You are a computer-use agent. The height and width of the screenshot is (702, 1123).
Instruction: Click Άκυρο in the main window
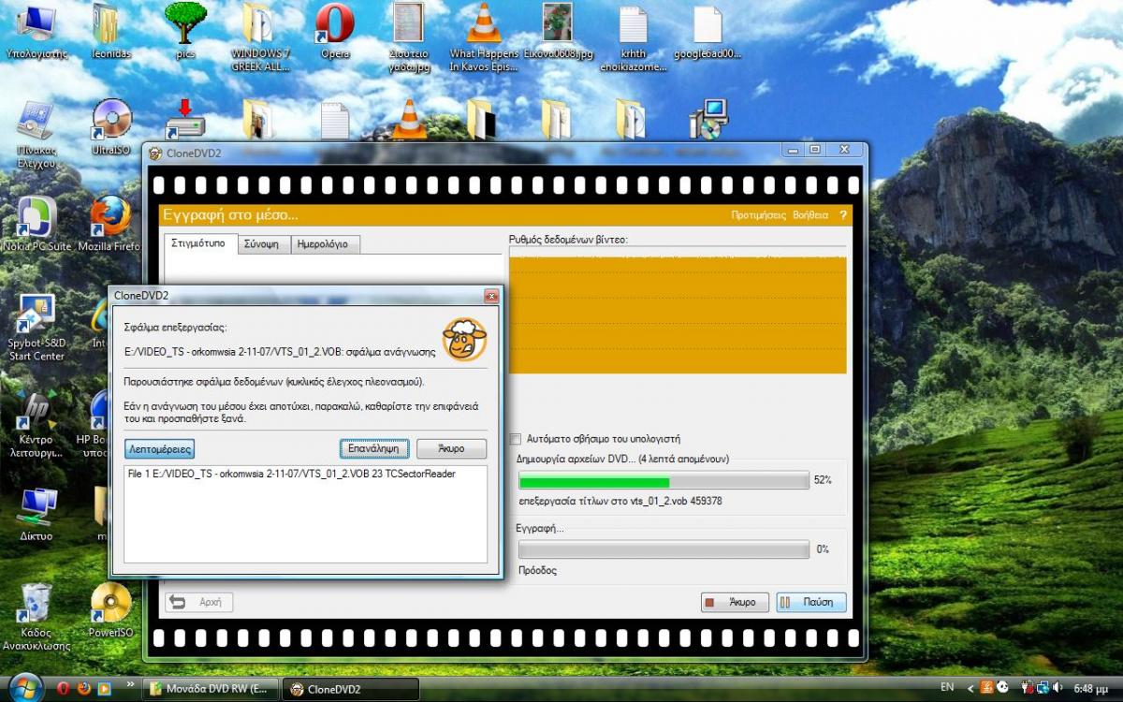click(735, 602)
